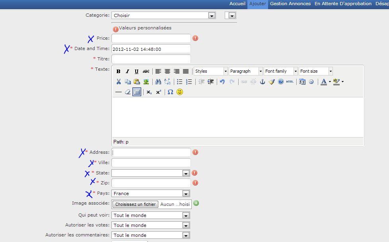
Task: Go to the Gestion Annonces menu item
Action: [x=290, y=4]
